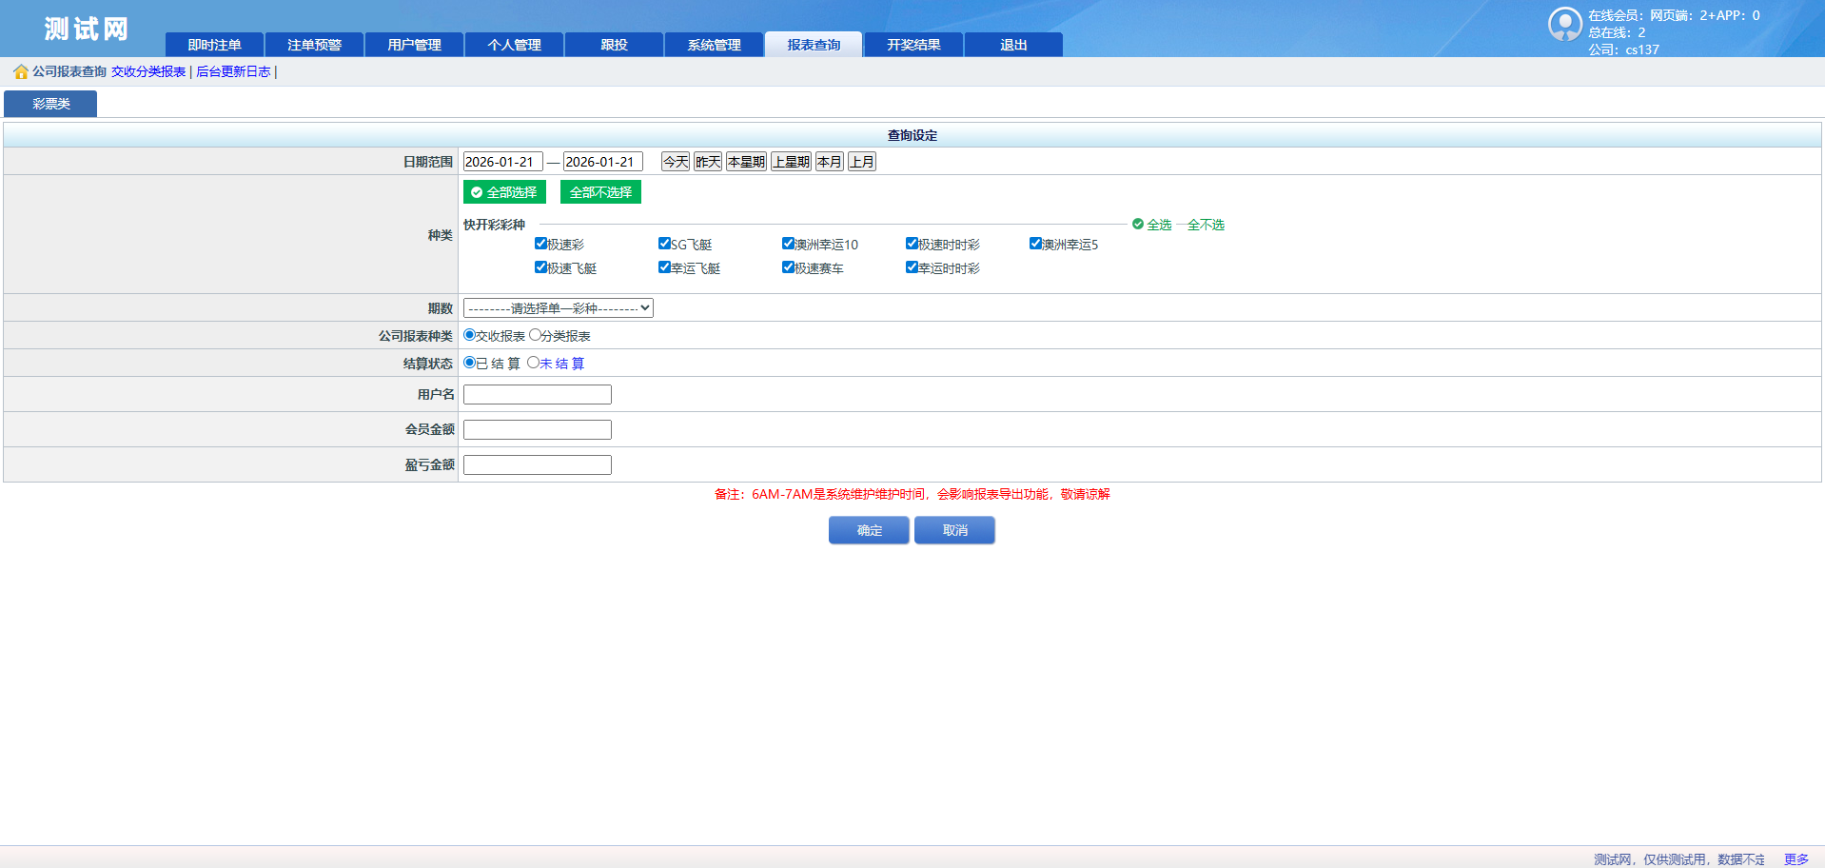The image size is (1825, 868).
Task: Click the home icon beside 公司报表查询
Action: pyautogui.click(x=20, y=72)
